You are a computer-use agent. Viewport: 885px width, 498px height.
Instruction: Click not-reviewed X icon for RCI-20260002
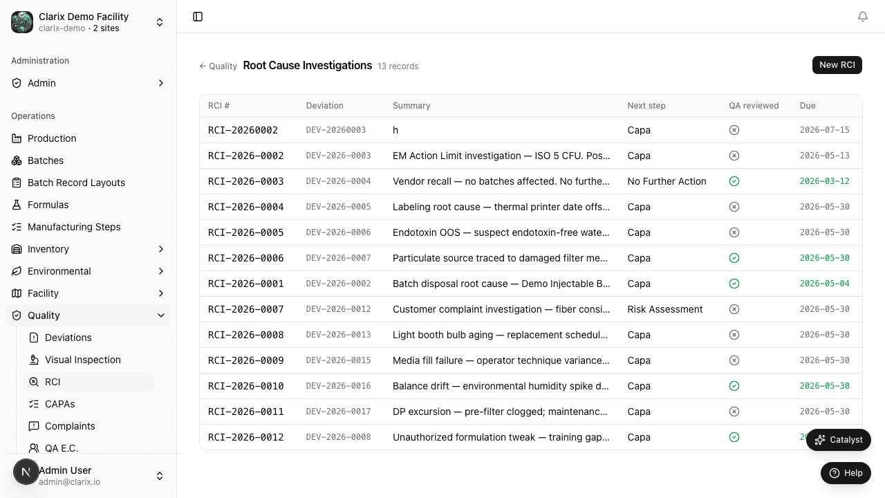(734, 130)
